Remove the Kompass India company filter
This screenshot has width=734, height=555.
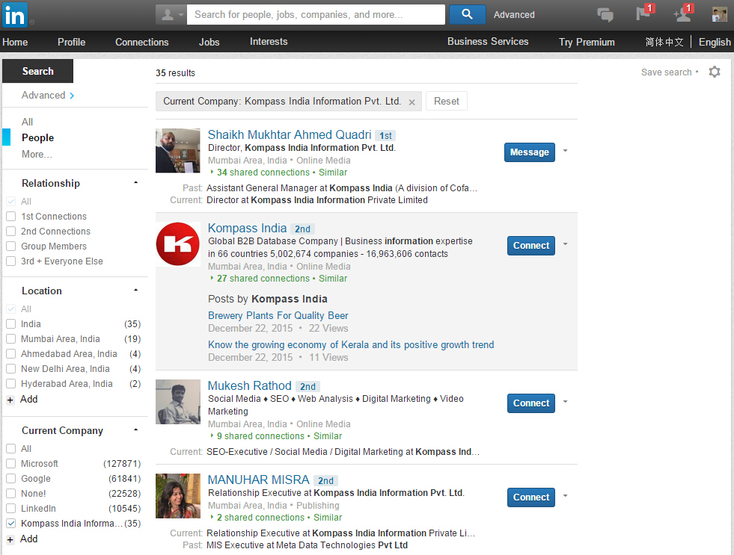click(412, 101)
